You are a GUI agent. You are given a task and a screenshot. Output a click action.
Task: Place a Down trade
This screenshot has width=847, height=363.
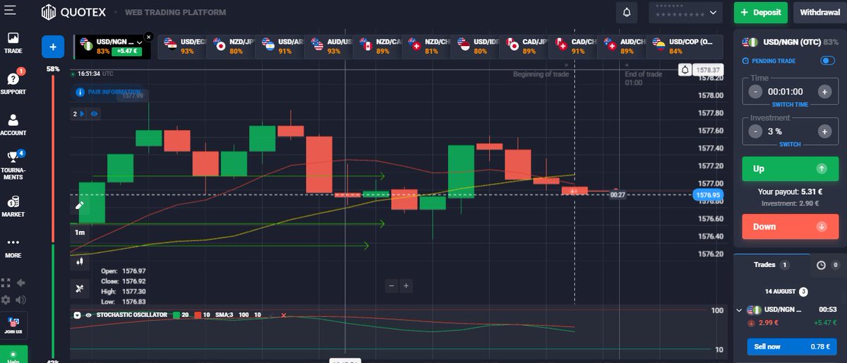(x=789, y=227)
